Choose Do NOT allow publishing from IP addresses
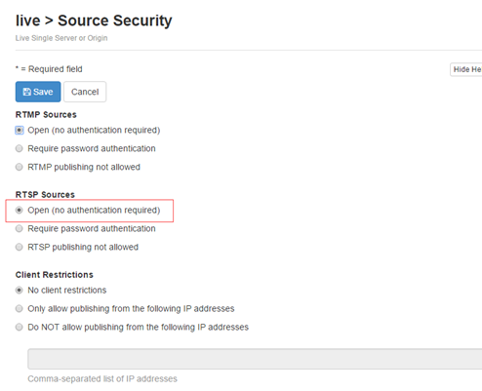 pos(20,328)
